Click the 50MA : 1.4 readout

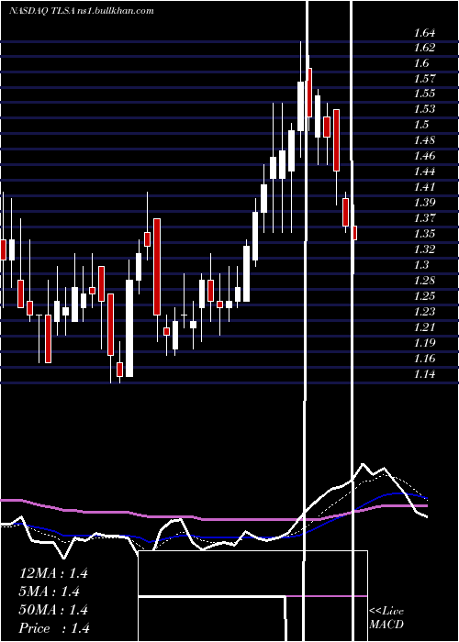click(x=53, y=610)
